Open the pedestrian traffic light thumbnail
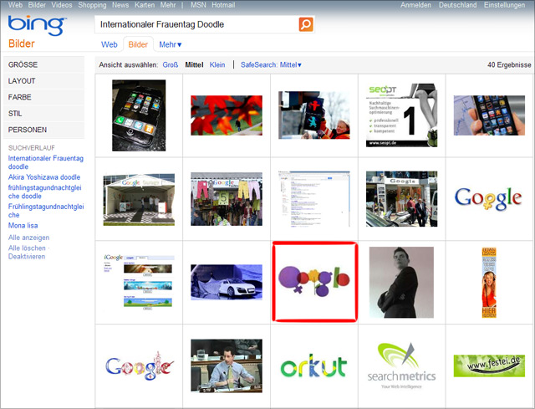The image size is (535, 409). click(x=314, y=115)
